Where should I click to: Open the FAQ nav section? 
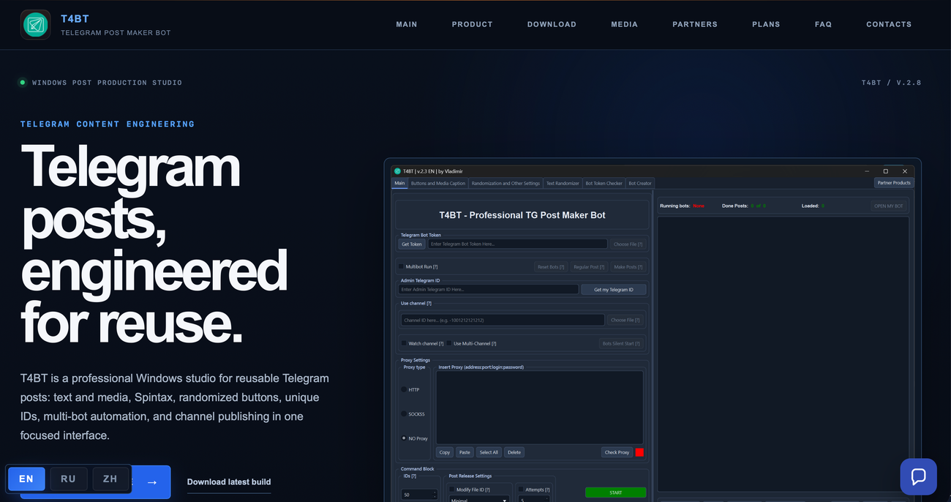click(x=823, y=24)
